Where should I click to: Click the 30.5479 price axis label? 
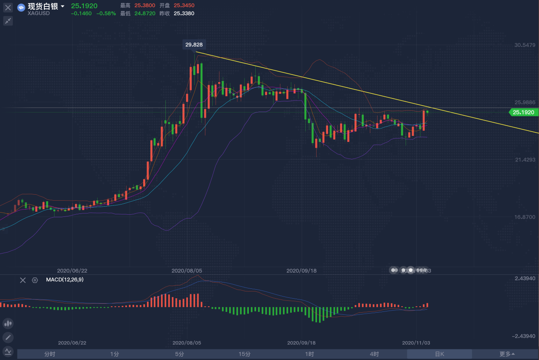pyautogui.click(x=524, y=45)
